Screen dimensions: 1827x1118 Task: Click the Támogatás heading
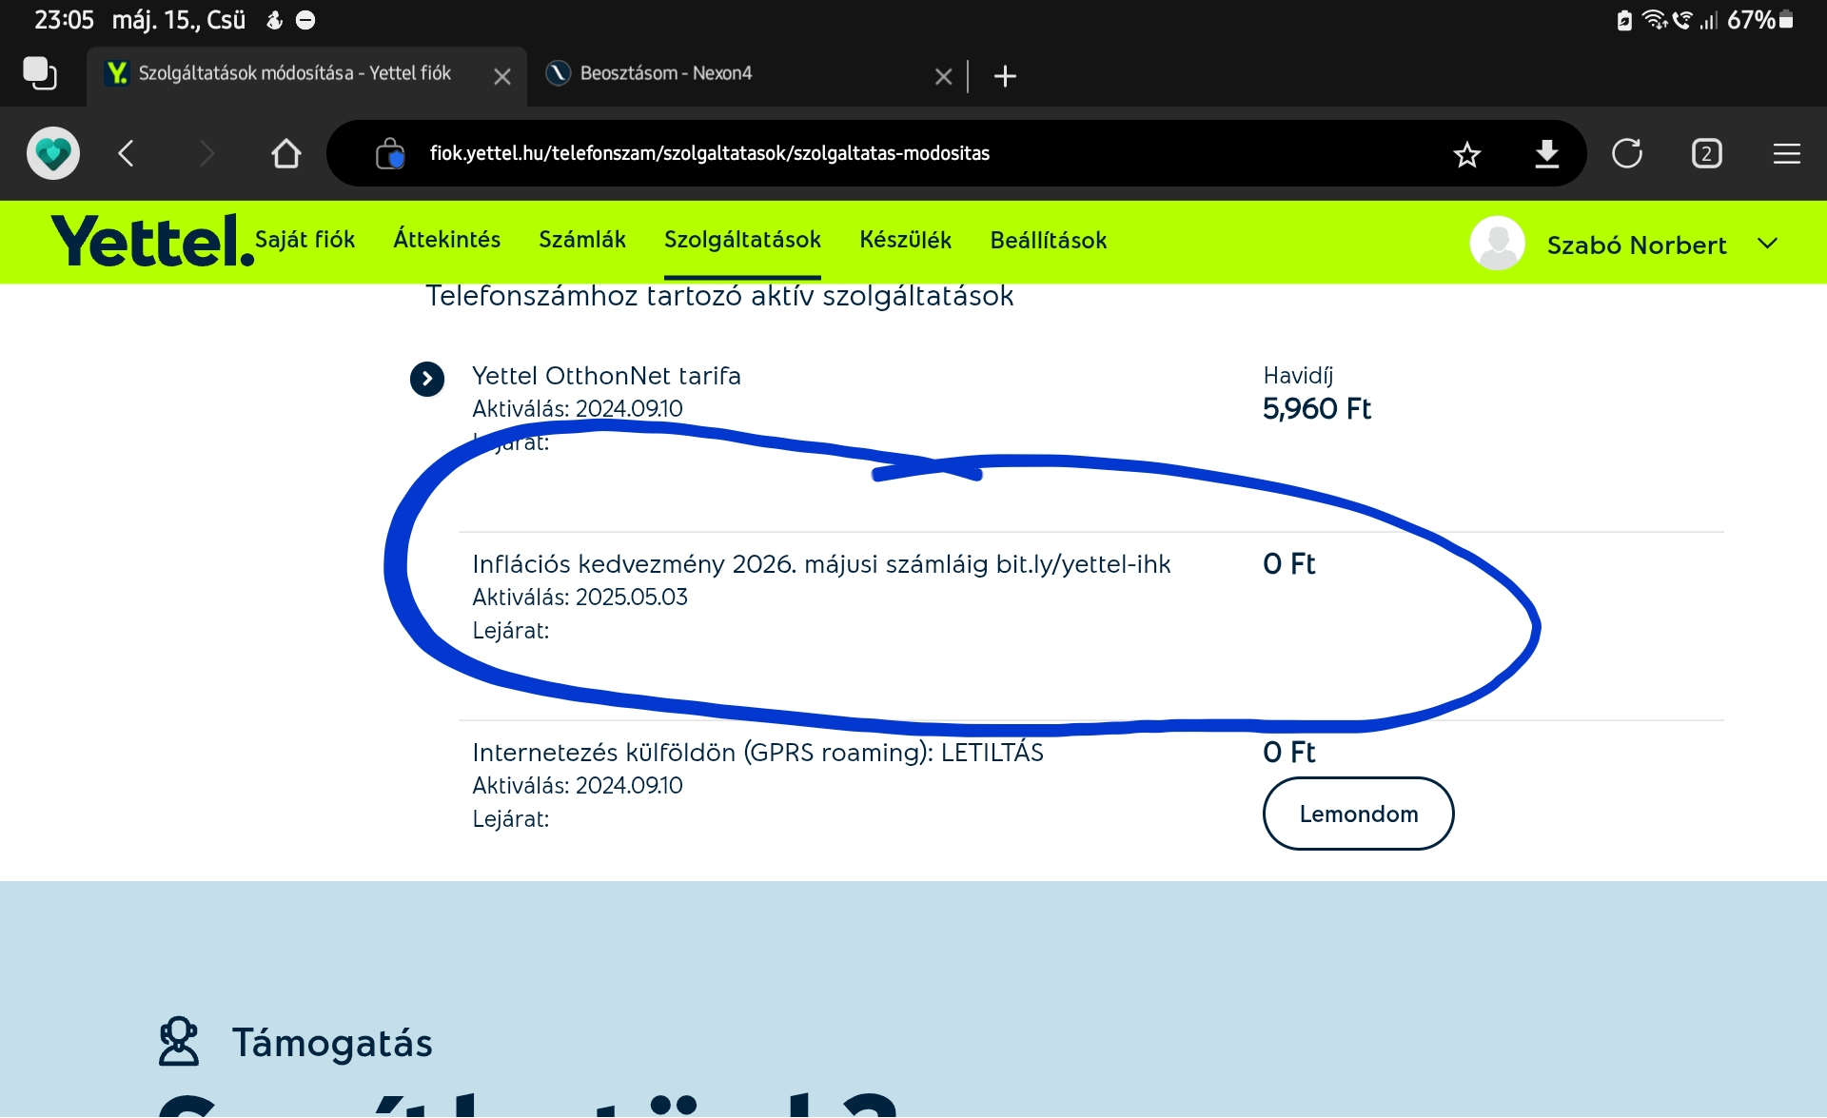tap(332, 1043)
